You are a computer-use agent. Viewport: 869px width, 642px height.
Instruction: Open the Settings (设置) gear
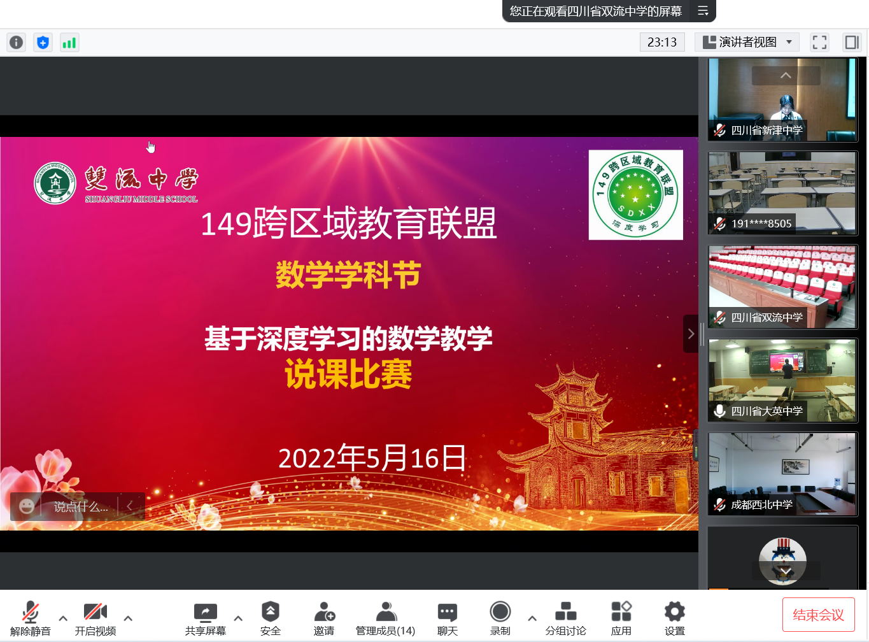click(x=674, y=618)
